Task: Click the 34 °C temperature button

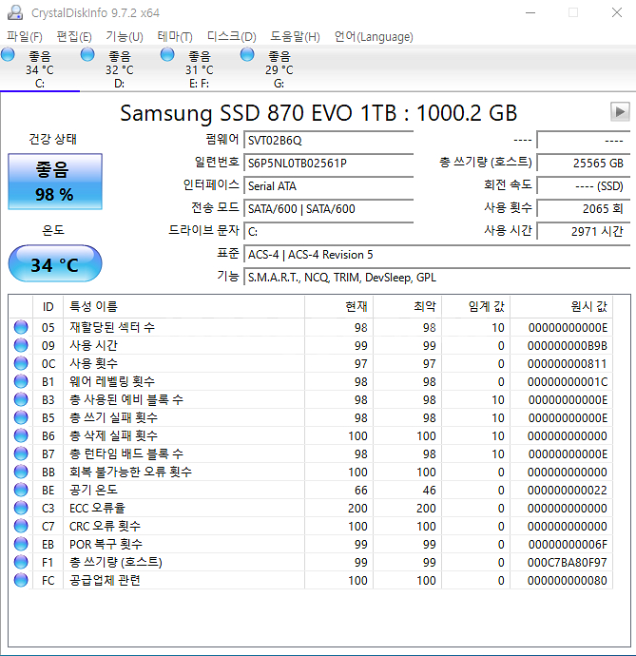Action: (x=54, y=263)
